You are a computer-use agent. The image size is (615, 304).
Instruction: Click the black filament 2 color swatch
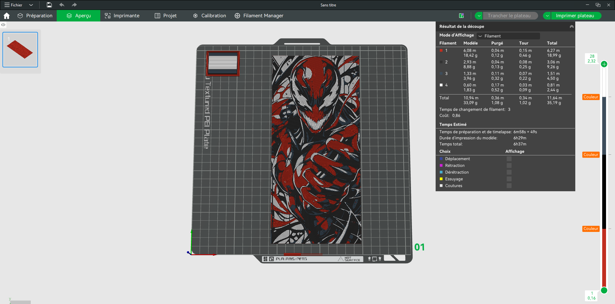441,62
